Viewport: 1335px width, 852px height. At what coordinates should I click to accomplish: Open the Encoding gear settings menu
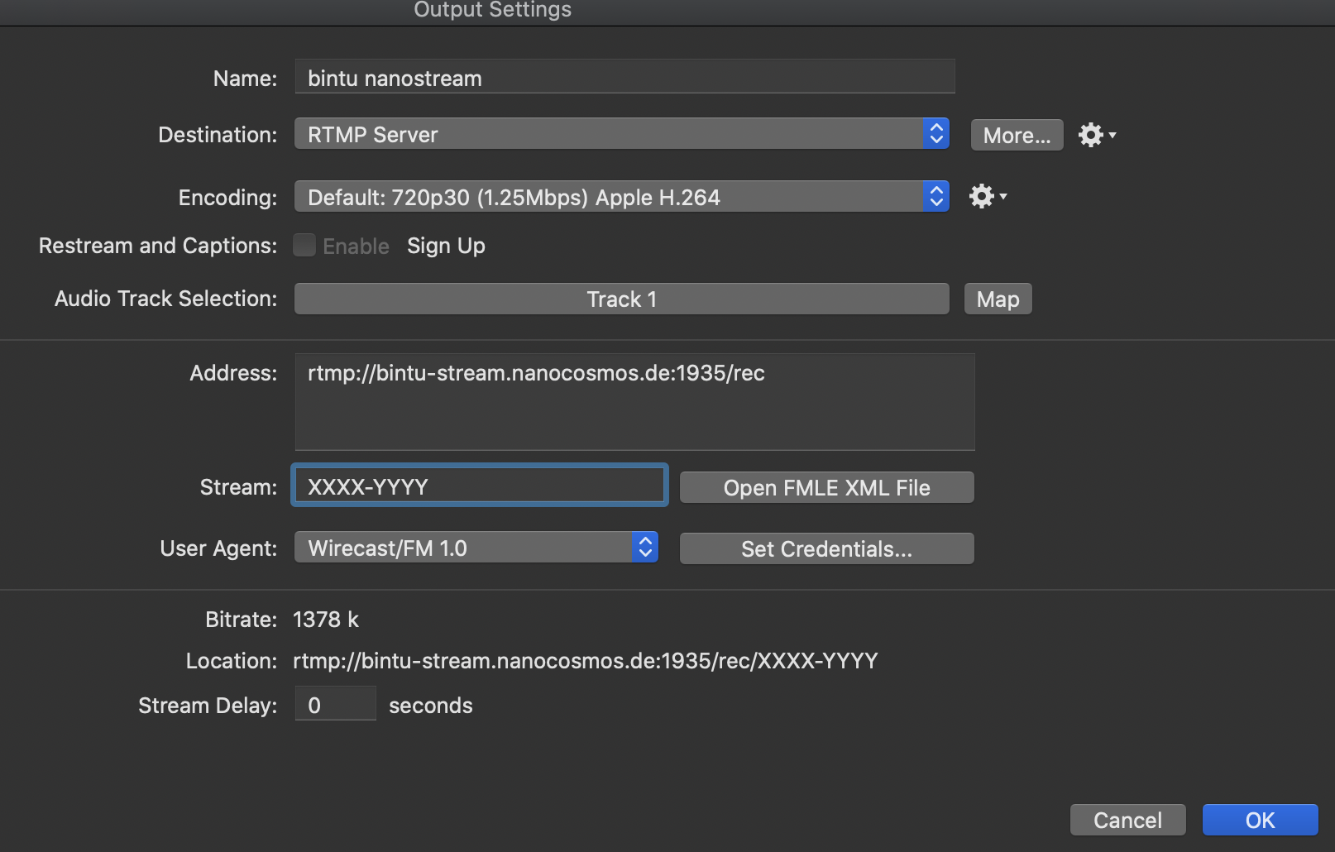[x=987, y=197]
